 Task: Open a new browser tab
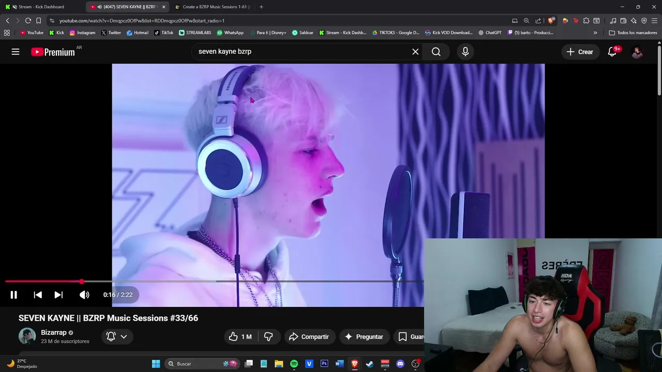pyautogui.click(x=261, y=7)
